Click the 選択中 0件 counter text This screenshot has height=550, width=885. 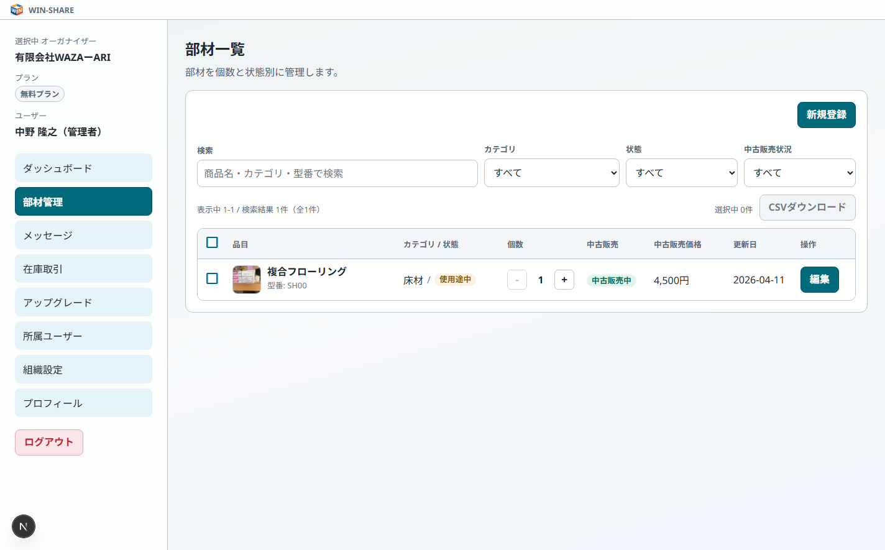(x=733, y=210)
